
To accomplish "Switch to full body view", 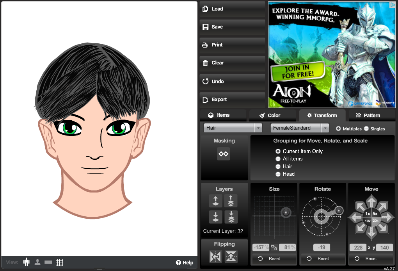I will [x=27, y=262].
